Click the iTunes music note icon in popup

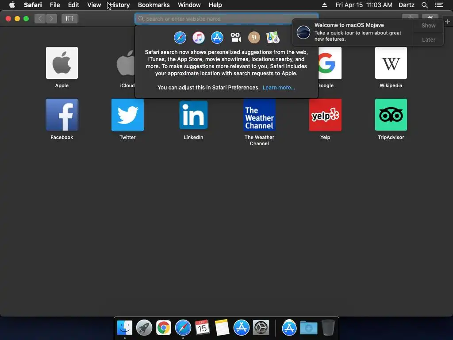pos(199,38)
